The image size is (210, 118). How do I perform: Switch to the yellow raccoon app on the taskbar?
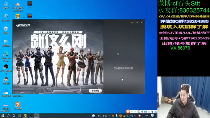(25, 115)
